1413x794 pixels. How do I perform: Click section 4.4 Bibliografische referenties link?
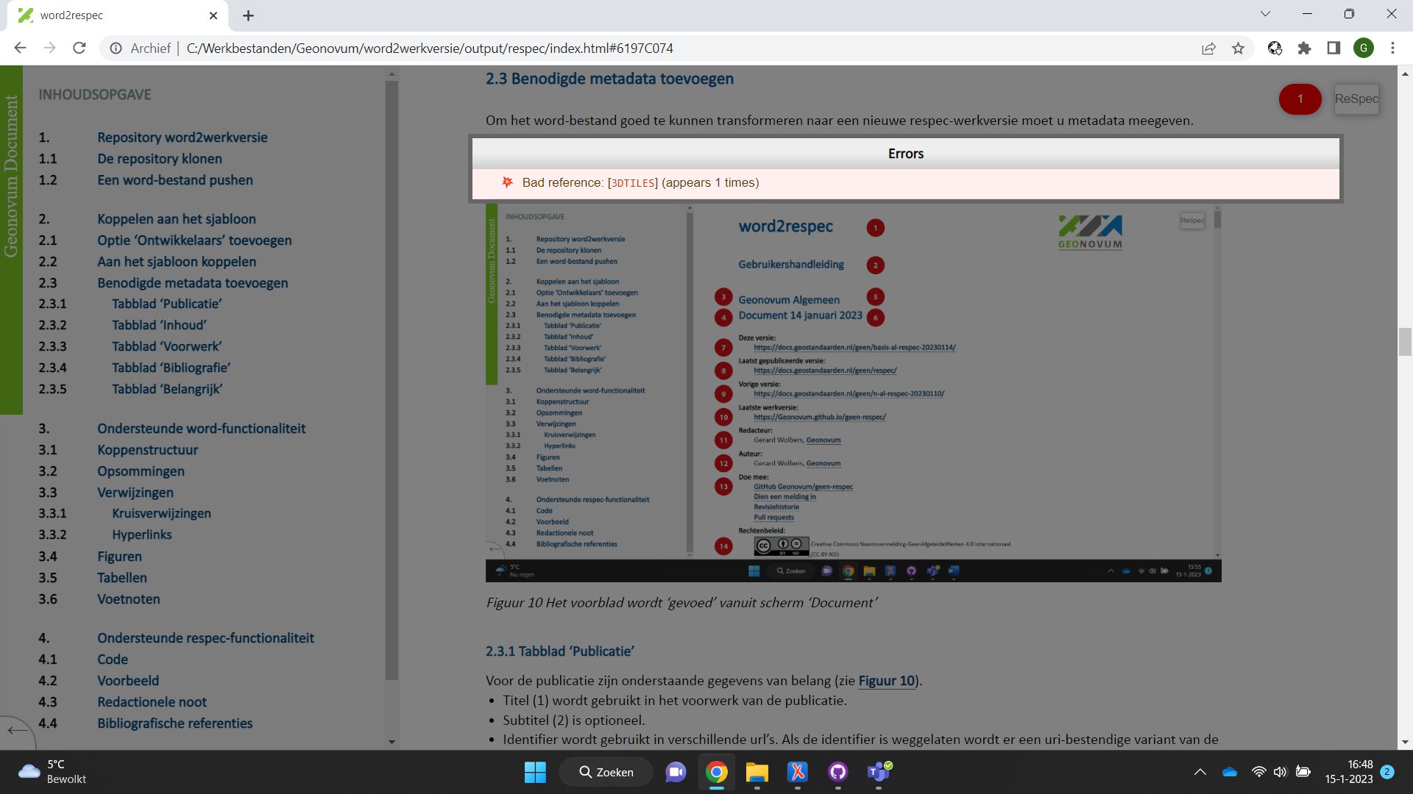click(174, 723)
